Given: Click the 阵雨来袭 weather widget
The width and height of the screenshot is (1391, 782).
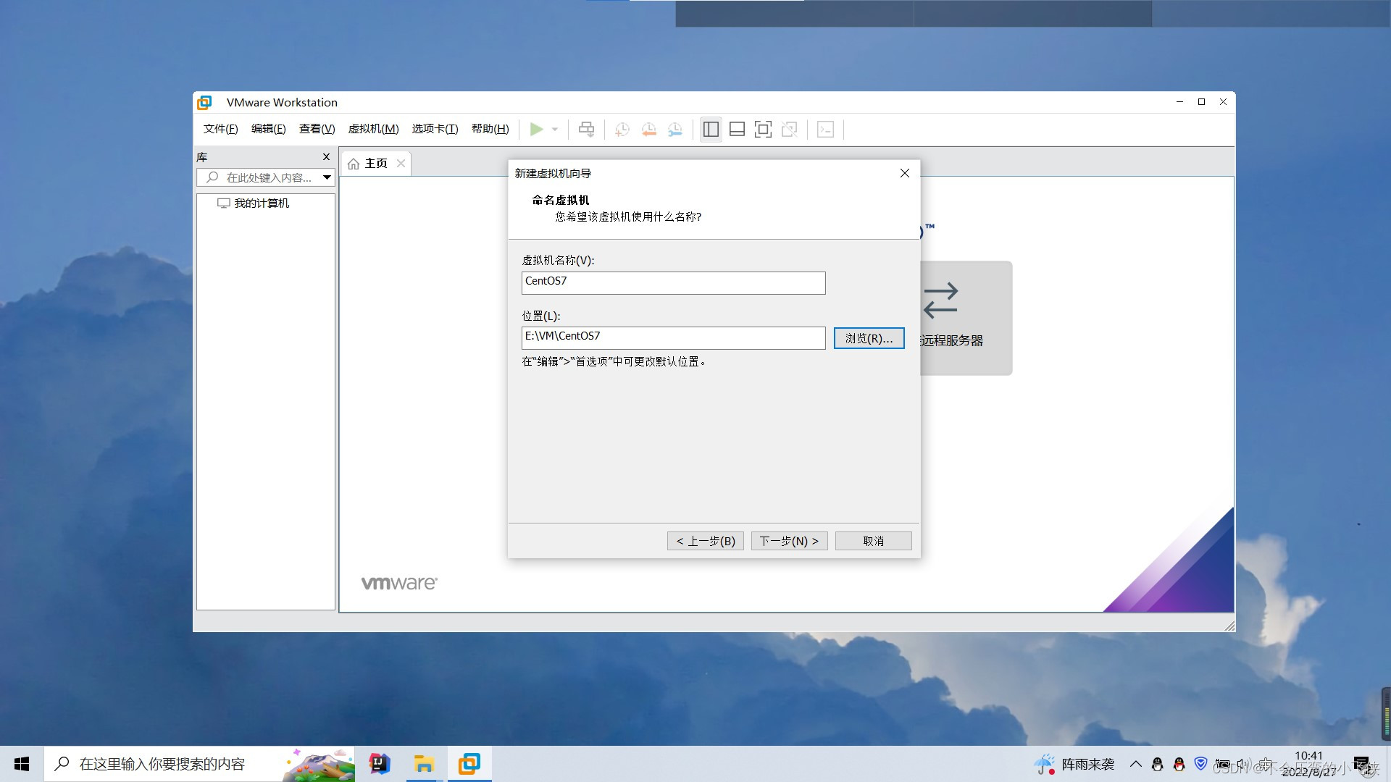Looking at the screenshot, I should [x=1074, y=764].
